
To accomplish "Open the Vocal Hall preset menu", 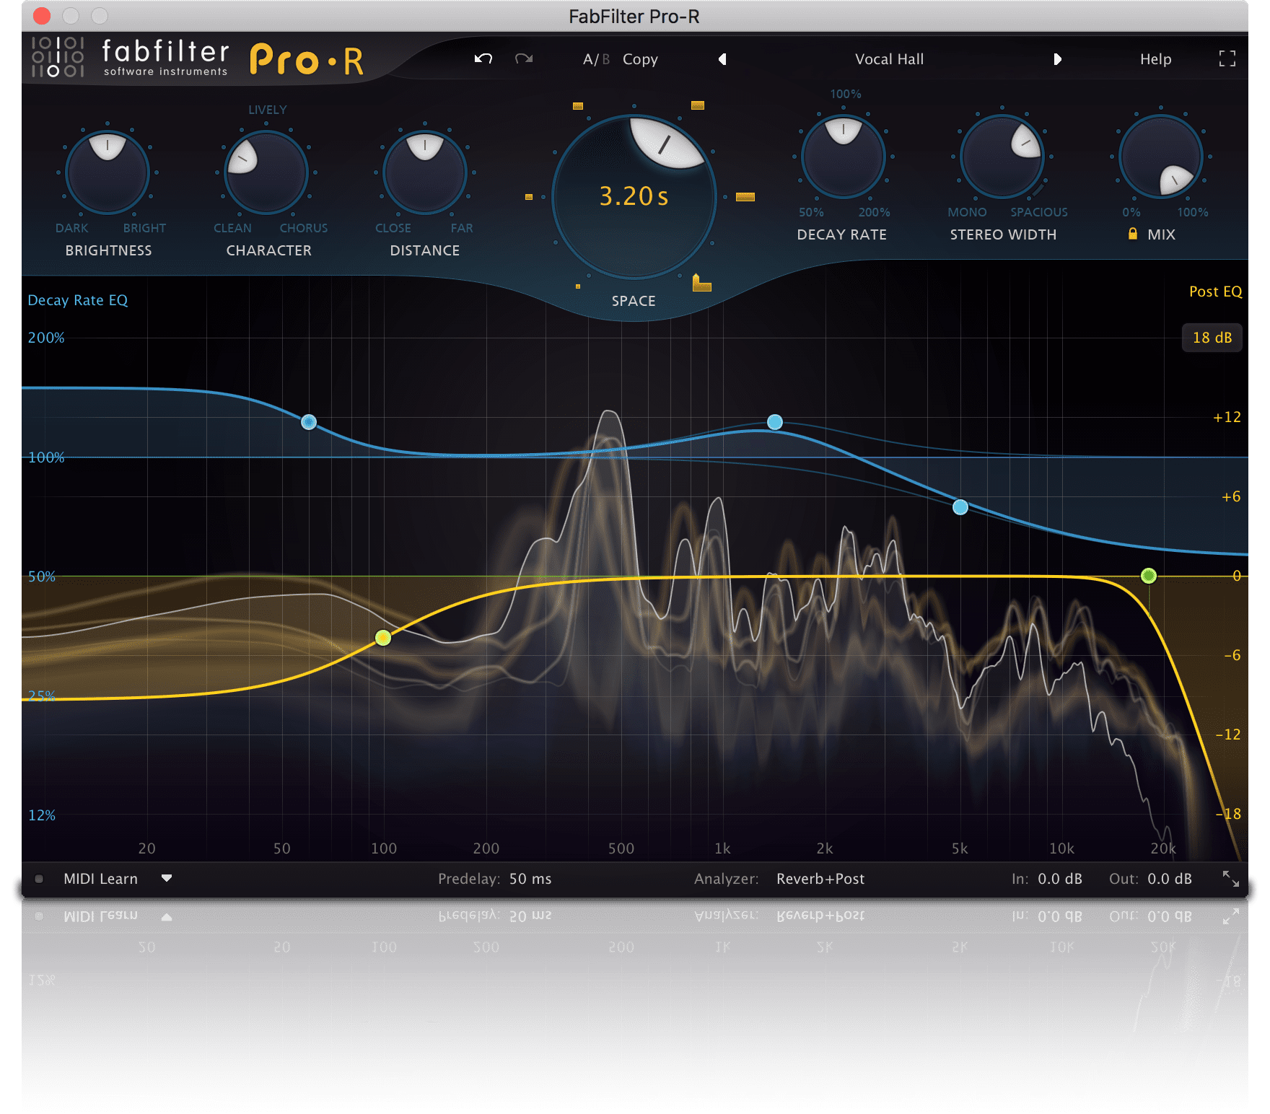I will tap(889, 59).
